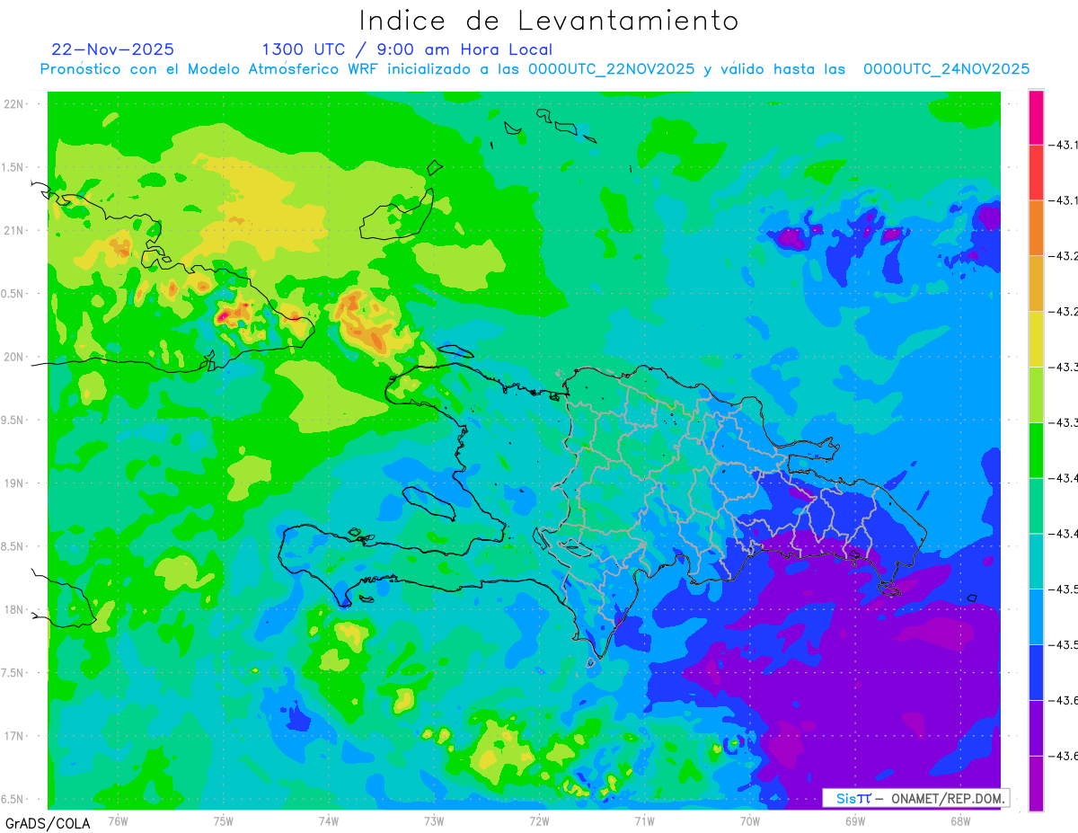Click the 20N latitude label
The image size is (1078, 833).
(x=13, y=357)
